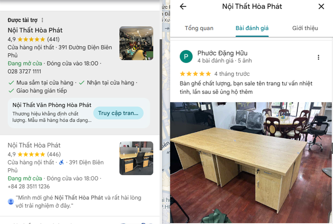Click the 391 Điện Biên Phủ address of the second listing
This screenshot has height=224, width=333.
pyautogui.click(x=56, y=166)
